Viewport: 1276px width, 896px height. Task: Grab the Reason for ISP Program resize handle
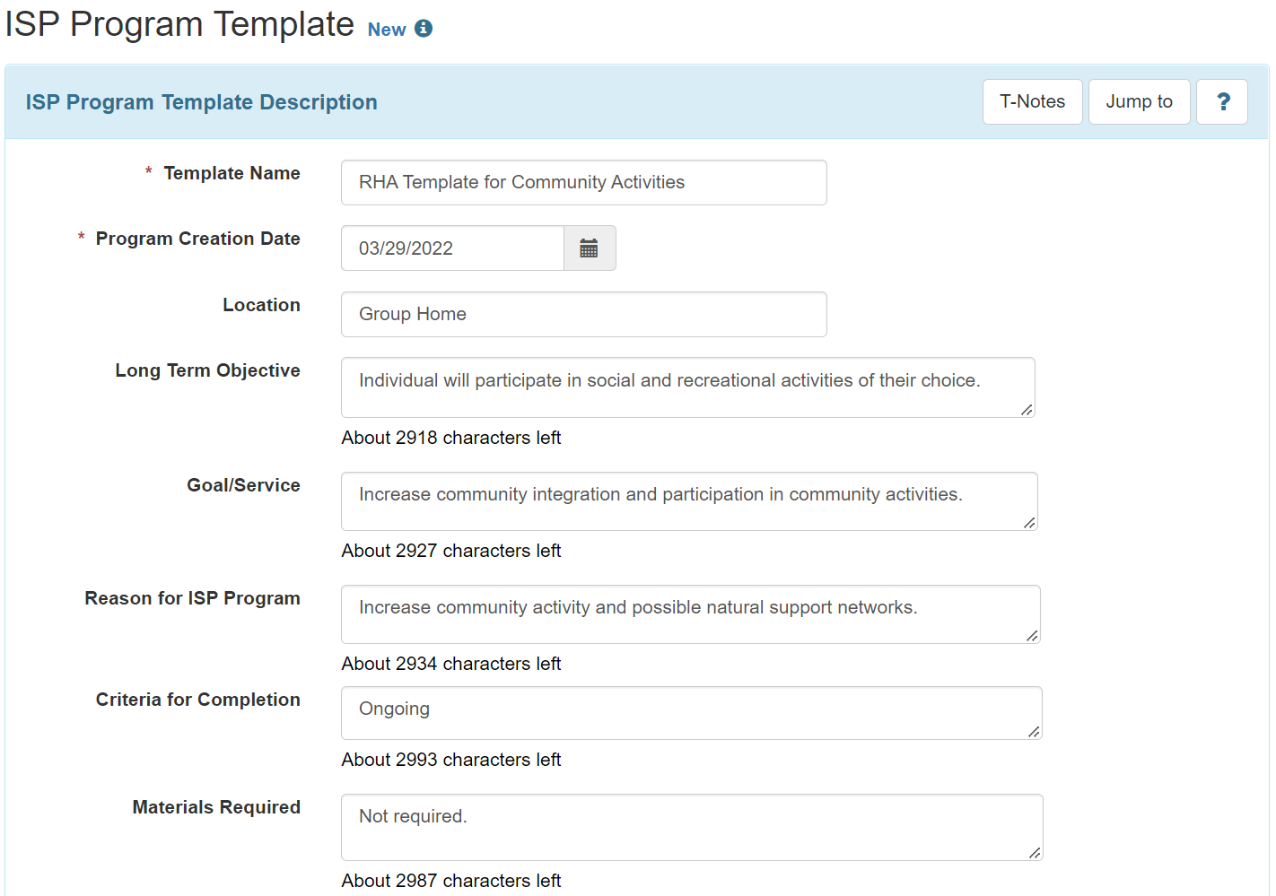1033,636
